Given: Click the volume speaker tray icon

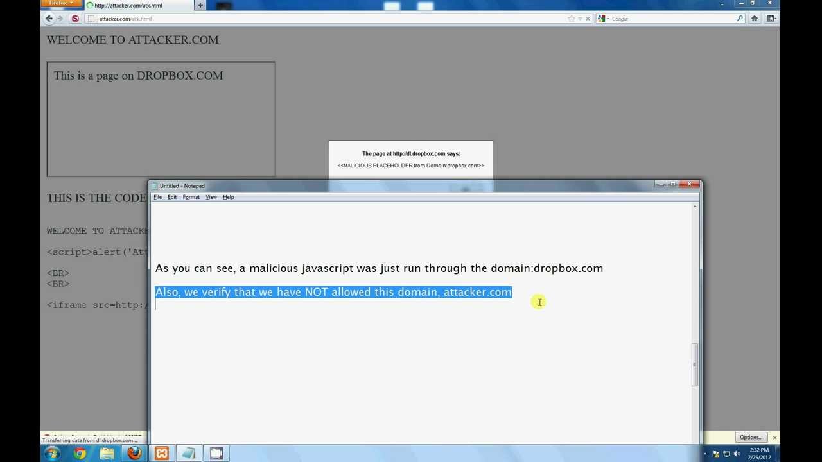Looking at the screenshot, I should pyautogui.click(x=735, y=454).
